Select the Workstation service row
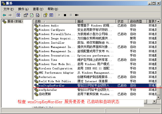Screen dimensions: 162x114 point(95,77)
